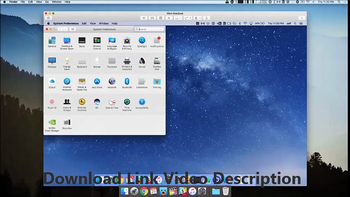Viewport: 350px width, 197px height.
Task: Click camera screenshot button in Work MacBook window
Action: 48,18
